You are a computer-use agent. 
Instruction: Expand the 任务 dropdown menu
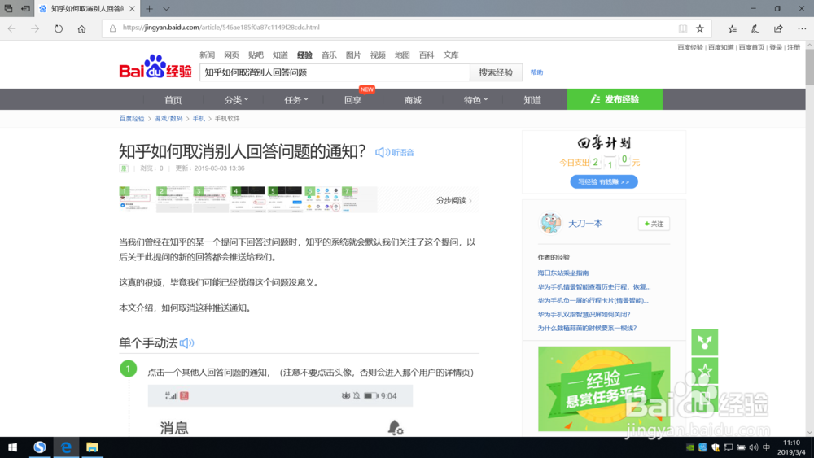point(296,99)
